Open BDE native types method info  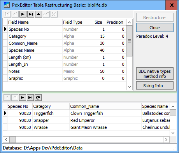(x=155, y=74)
